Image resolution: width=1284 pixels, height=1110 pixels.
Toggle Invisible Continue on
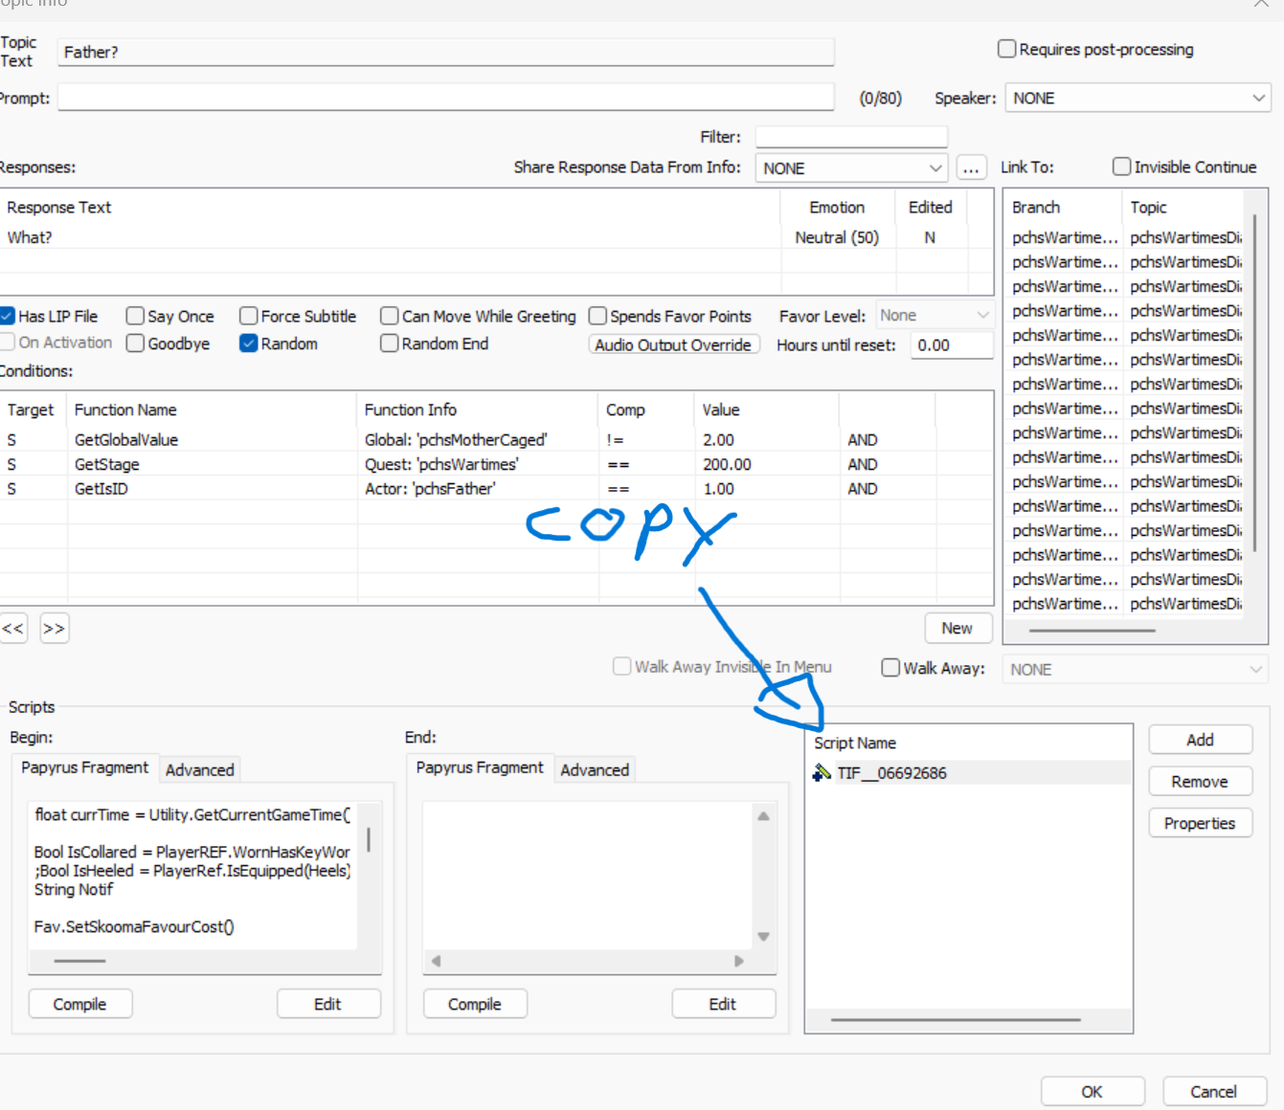click(1121, 166)
